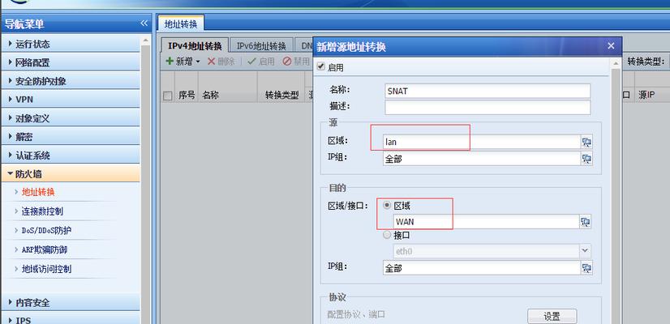Click the destination IP group field showing 全部

click(482, 267)
